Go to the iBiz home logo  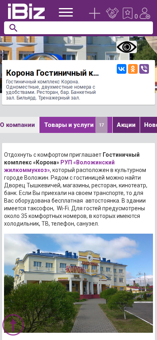[x=26, y=12]
